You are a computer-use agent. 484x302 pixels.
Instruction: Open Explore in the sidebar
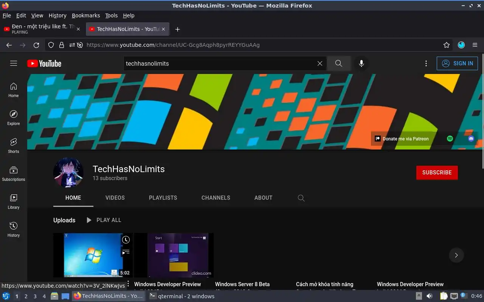(x=14, y=118)
